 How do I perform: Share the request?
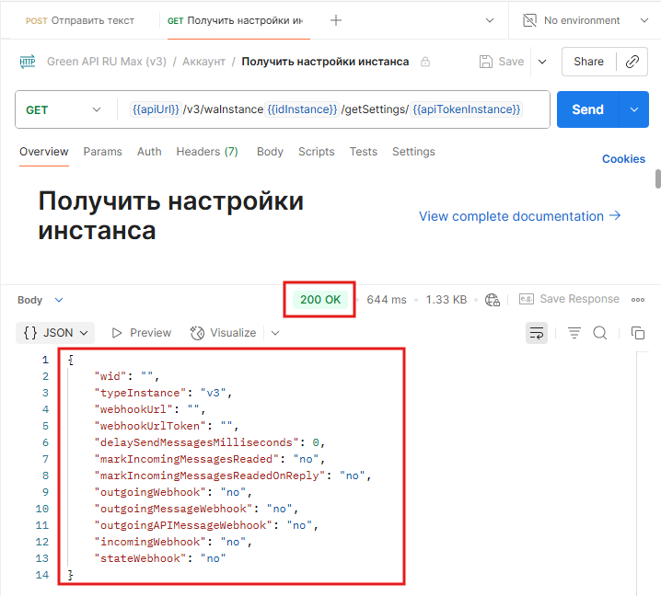(x=588, y=62)
